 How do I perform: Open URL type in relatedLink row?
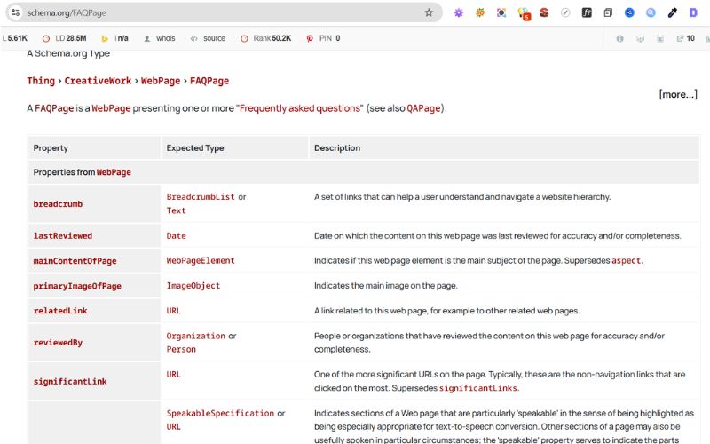click(x=173, y=311)
